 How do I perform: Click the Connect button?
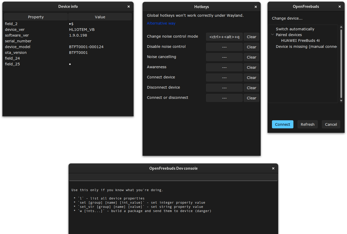pos(283,124)
